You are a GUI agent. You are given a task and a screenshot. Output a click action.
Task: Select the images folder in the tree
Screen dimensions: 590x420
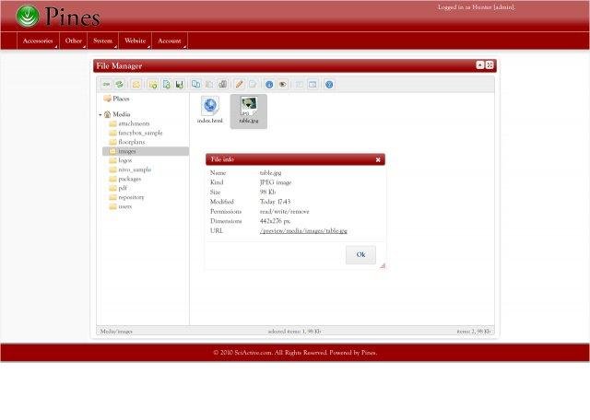tap(146, 151)
